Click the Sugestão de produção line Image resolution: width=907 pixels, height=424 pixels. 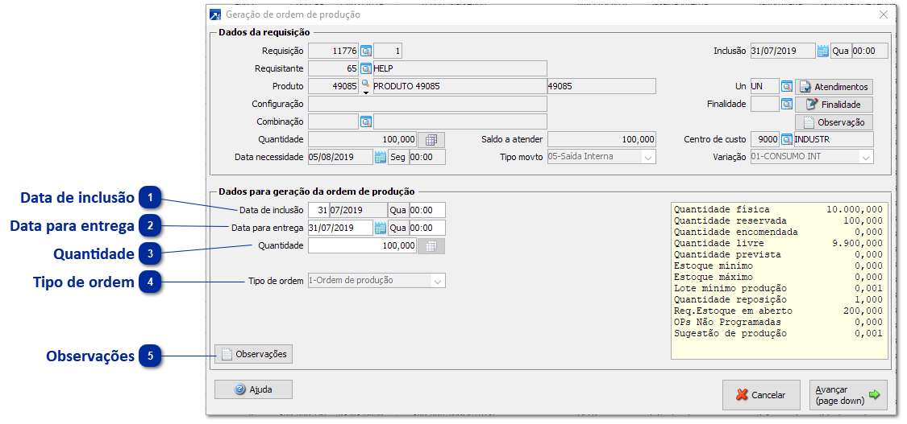(779, 333)
